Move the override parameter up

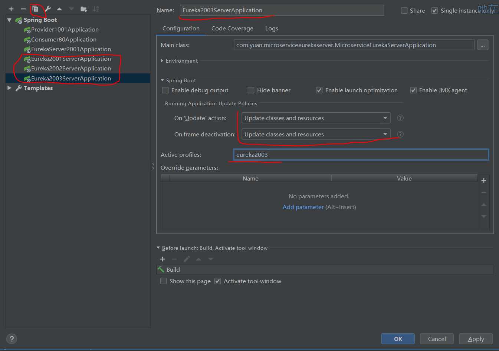[484, 205]
